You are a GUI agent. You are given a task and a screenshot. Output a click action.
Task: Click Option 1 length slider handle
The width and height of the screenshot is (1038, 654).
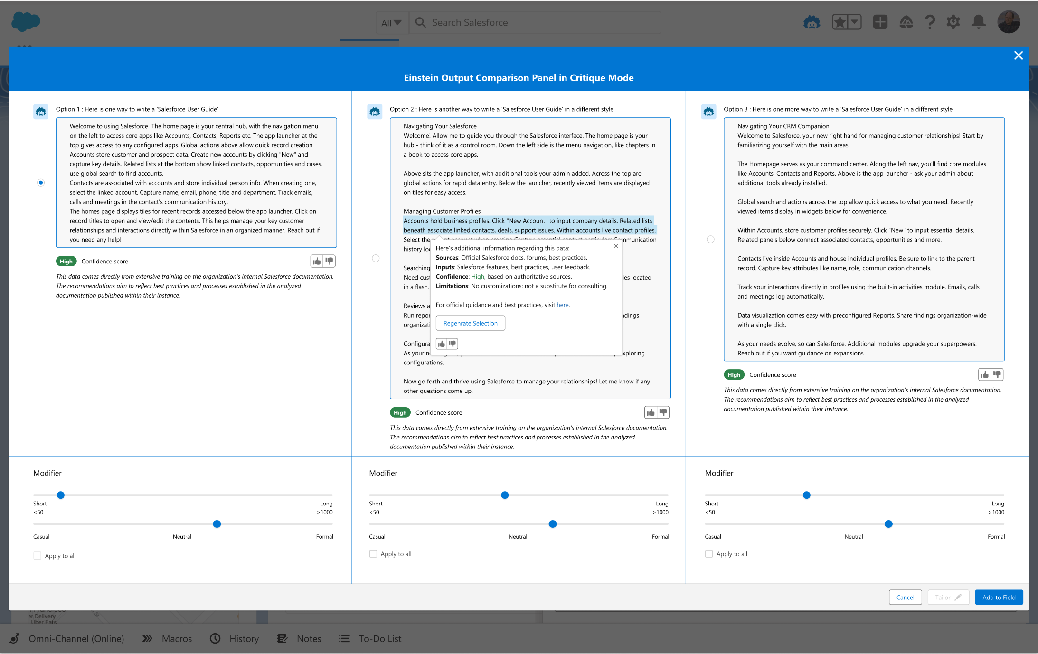click(x=61, y=495)
